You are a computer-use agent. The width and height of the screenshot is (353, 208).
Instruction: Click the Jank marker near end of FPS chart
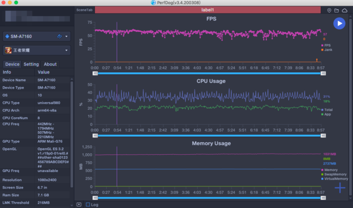pyautogui.click(x=317, y=60)
